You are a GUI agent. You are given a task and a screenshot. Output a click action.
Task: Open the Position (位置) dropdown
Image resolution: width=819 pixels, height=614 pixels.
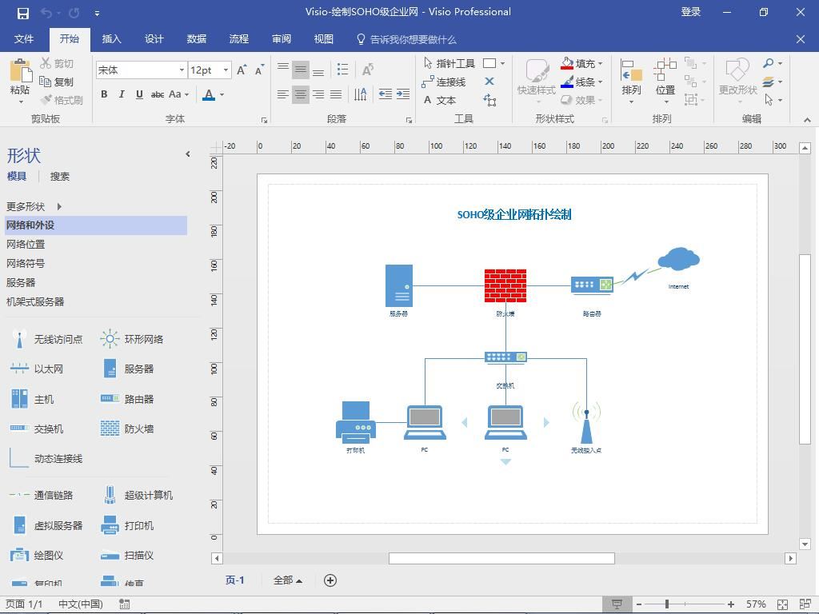[665, 81]
